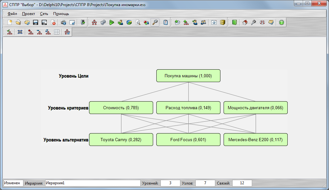Click the new document icon

click(x=10, y=22)
